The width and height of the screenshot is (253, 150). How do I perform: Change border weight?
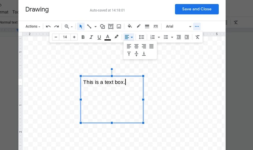[x=147, y=26]
